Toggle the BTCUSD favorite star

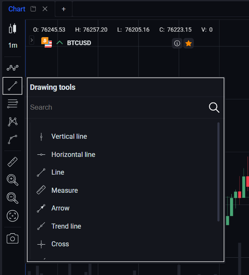pos(189,43)
